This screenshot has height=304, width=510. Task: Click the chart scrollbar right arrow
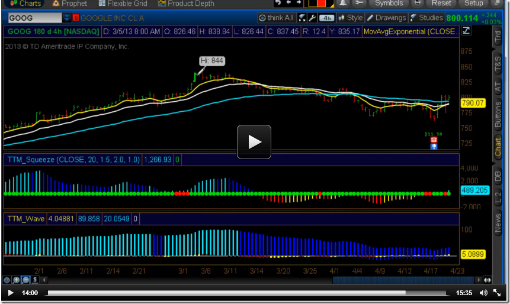coord(478,280)
